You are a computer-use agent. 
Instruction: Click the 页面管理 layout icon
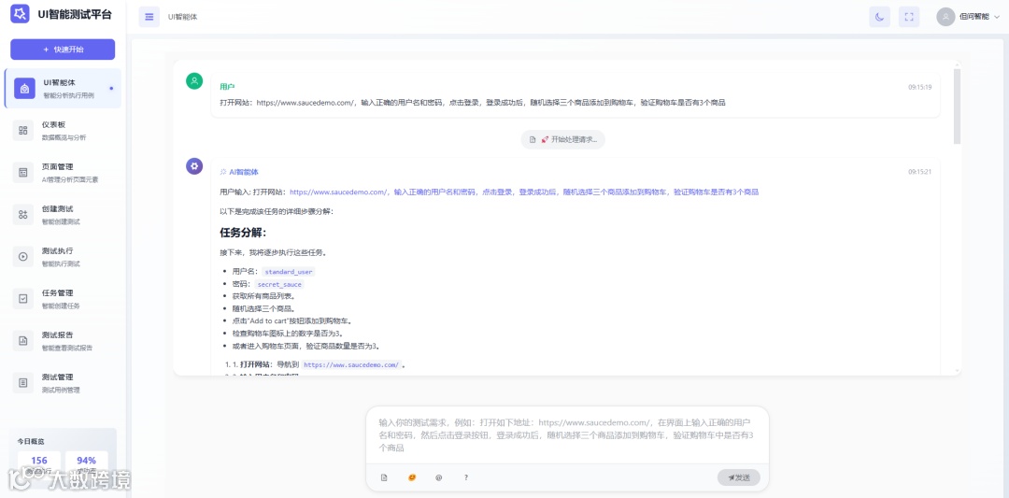(x=23, y=173)
